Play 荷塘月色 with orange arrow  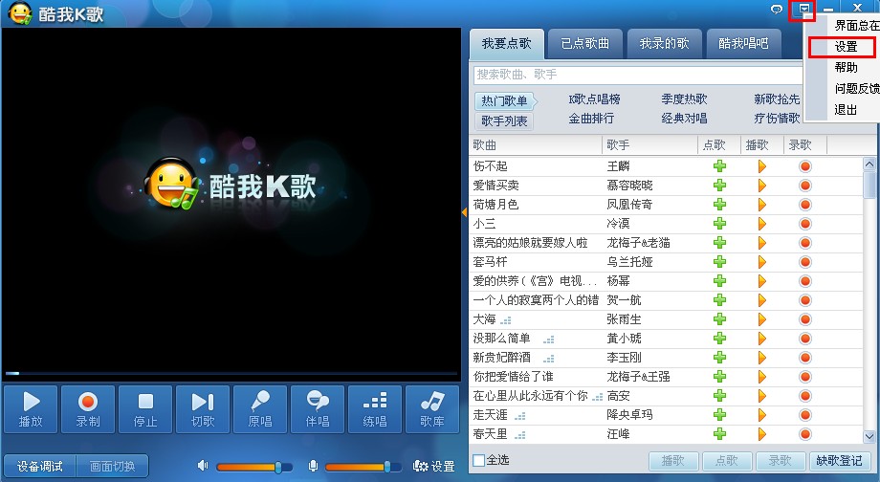762,205
